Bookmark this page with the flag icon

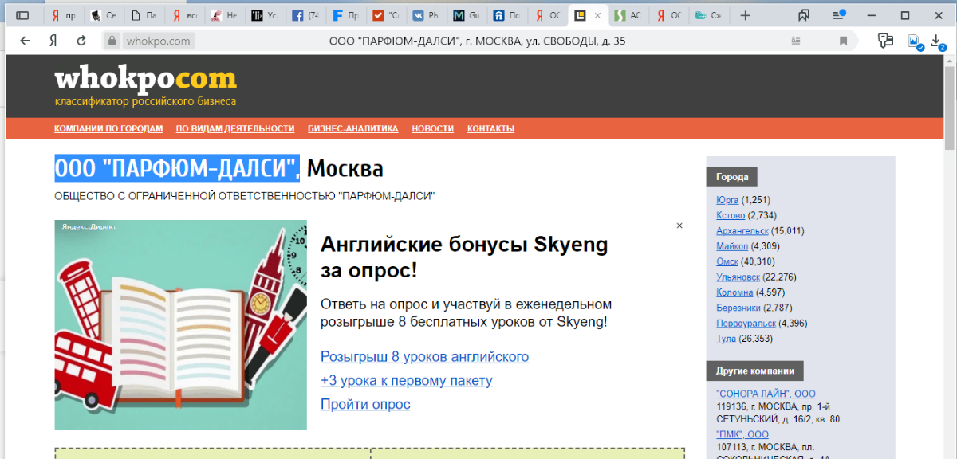843,41
